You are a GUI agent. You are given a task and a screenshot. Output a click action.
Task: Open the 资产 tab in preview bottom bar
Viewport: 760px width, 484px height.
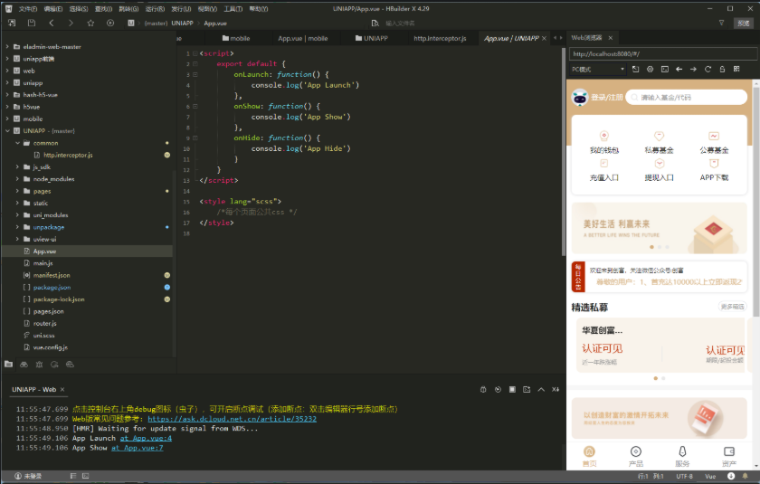pos(729,456)
